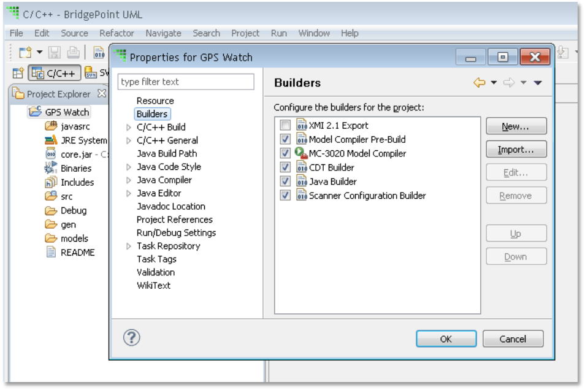Click the back navigation arrow icon

(x=480, y=83)
